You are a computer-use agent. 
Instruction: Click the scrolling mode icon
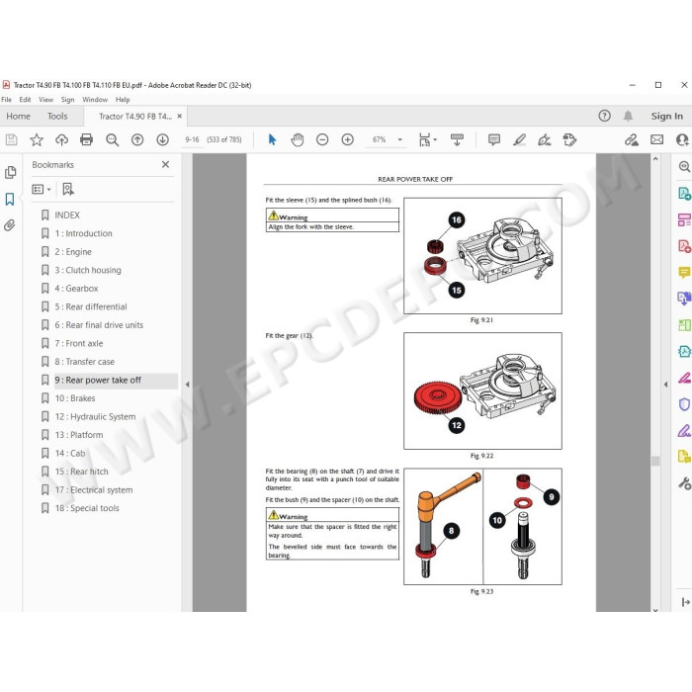(457, 140)
